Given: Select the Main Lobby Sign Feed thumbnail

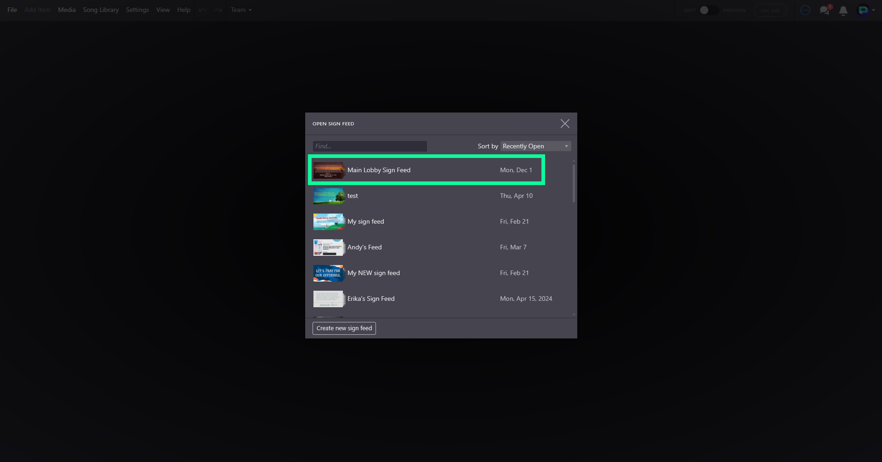Looking at the screenshot, I should coord(329,170).
